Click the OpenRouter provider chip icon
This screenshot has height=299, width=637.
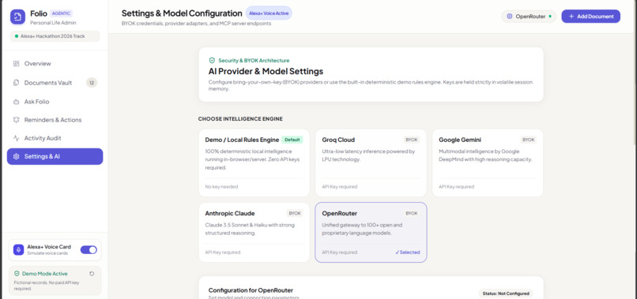pos(510,17)
